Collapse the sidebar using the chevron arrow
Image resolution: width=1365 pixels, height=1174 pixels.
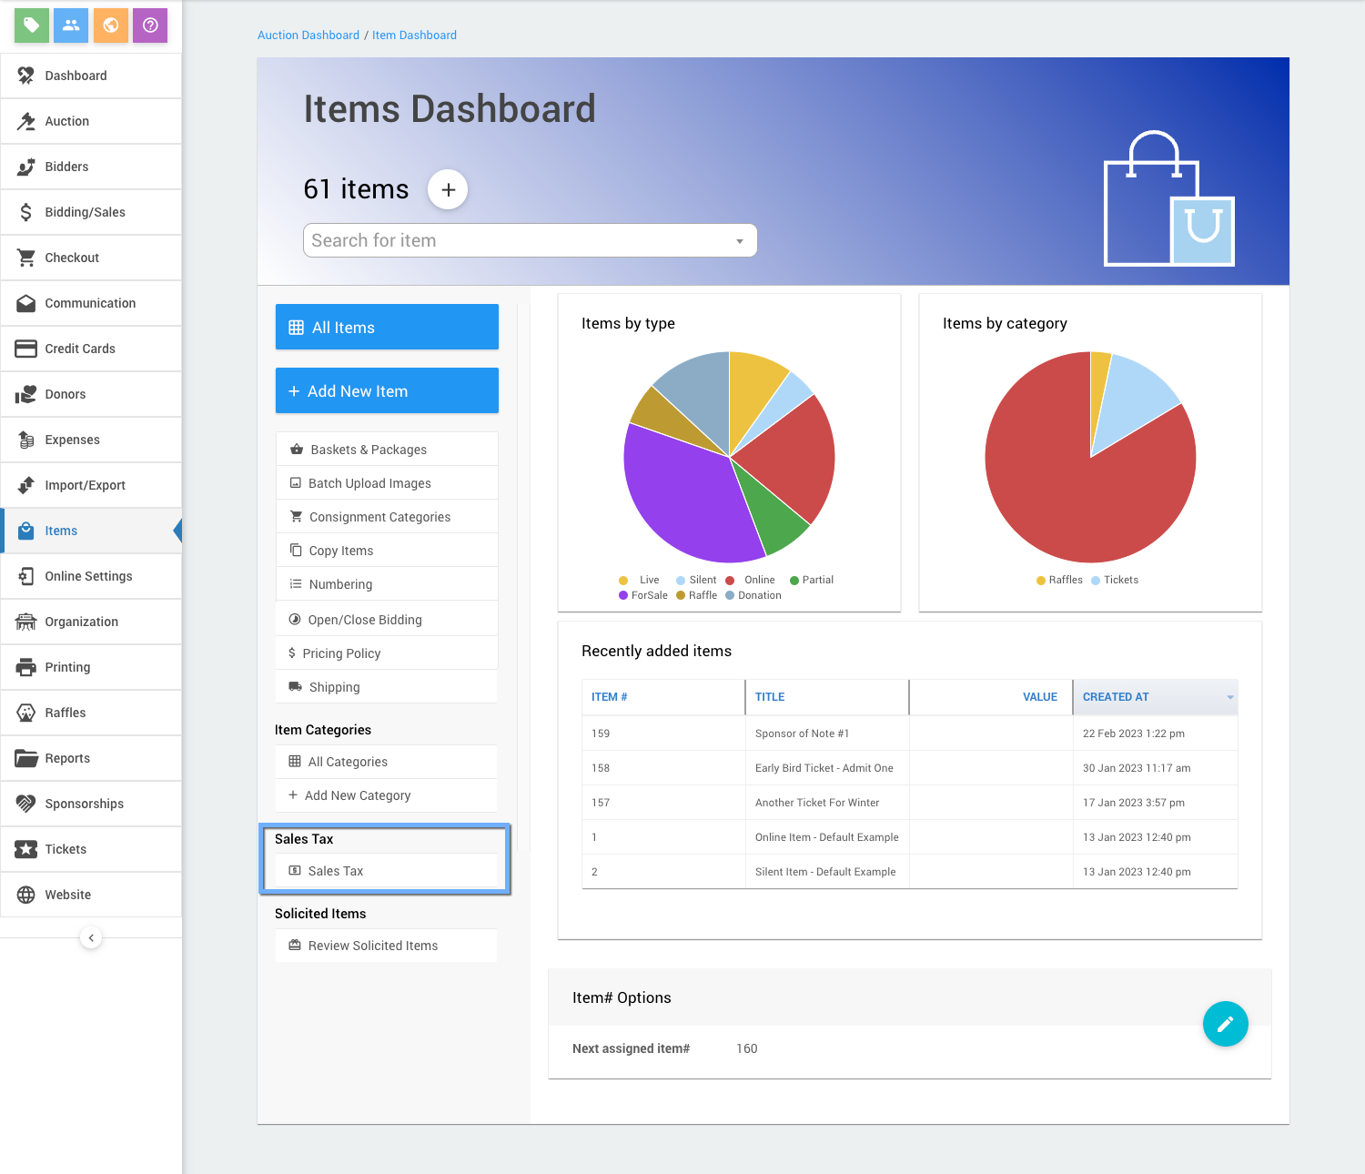point(91,937)
